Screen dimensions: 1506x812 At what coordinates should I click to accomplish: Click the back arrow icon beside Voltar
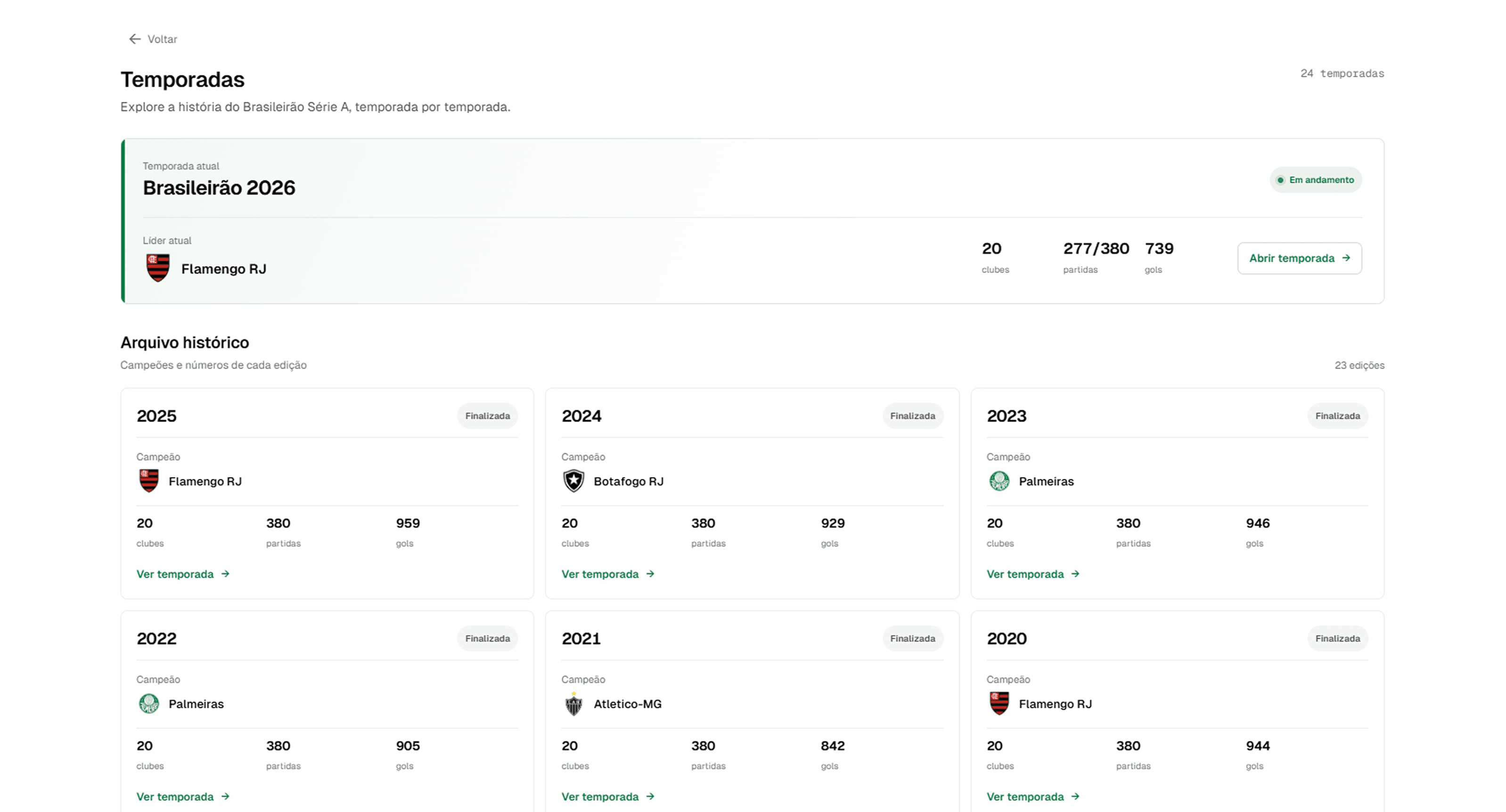[x=134, y=39]
